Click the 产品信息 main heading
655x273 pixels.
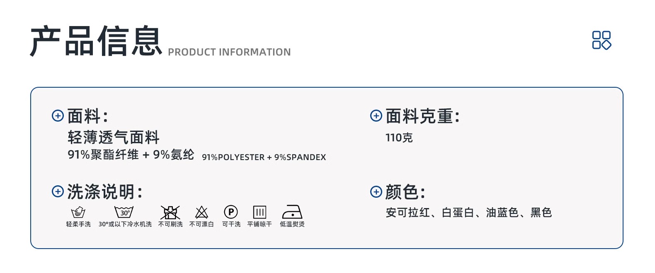96,41
